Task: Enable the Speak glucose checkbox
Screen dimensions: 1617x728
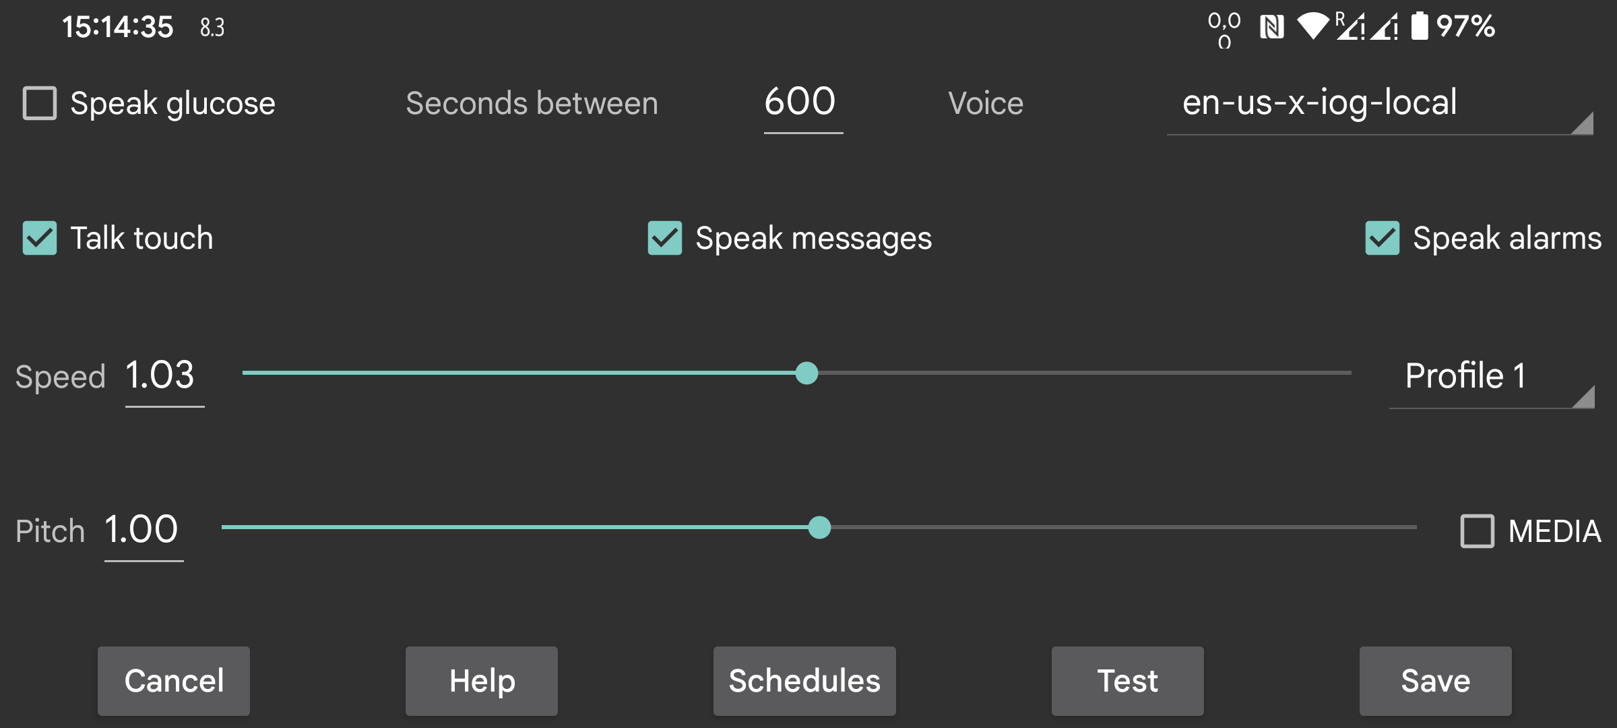Action: click(x=40, y=103)
